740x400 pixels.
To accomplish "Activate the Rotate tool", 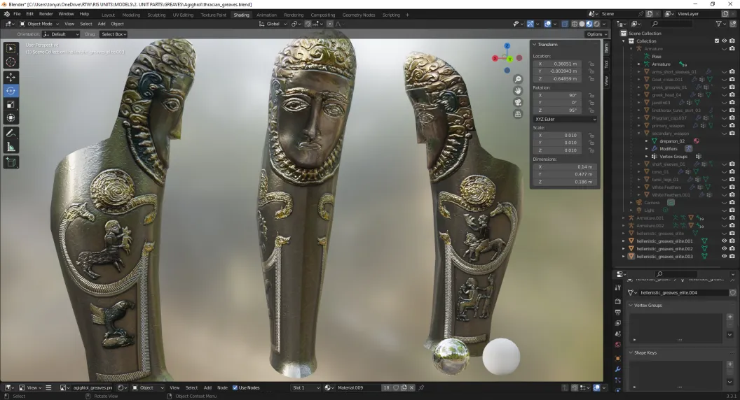I will pos(11,90).
